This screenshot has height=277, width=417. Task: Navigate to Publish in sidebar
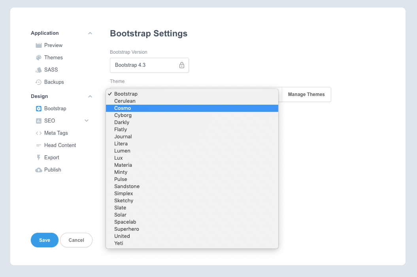[x=53, y=170]
